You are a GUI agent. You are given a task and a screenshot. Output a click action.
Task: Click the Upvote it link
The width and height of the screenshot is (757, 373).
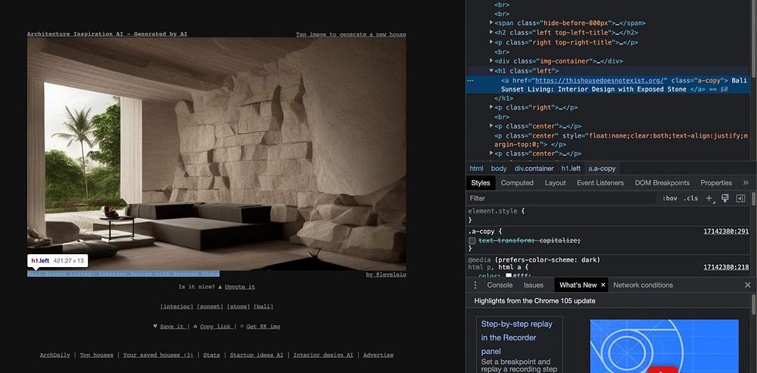pos(239,287)
